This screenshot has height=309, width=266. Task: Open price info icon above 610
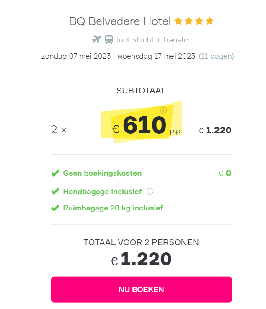163,110
